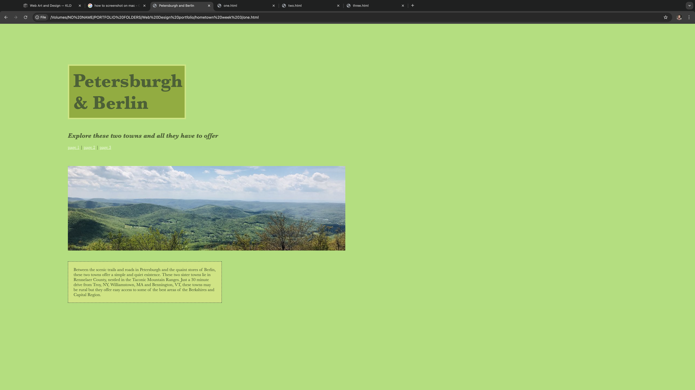The width and height of the screenshot is (695, 390).
Task: Reload the current page
Action: pos(25,17)
